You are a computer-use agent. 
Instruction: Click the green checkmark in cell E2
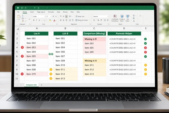[145, 39]
